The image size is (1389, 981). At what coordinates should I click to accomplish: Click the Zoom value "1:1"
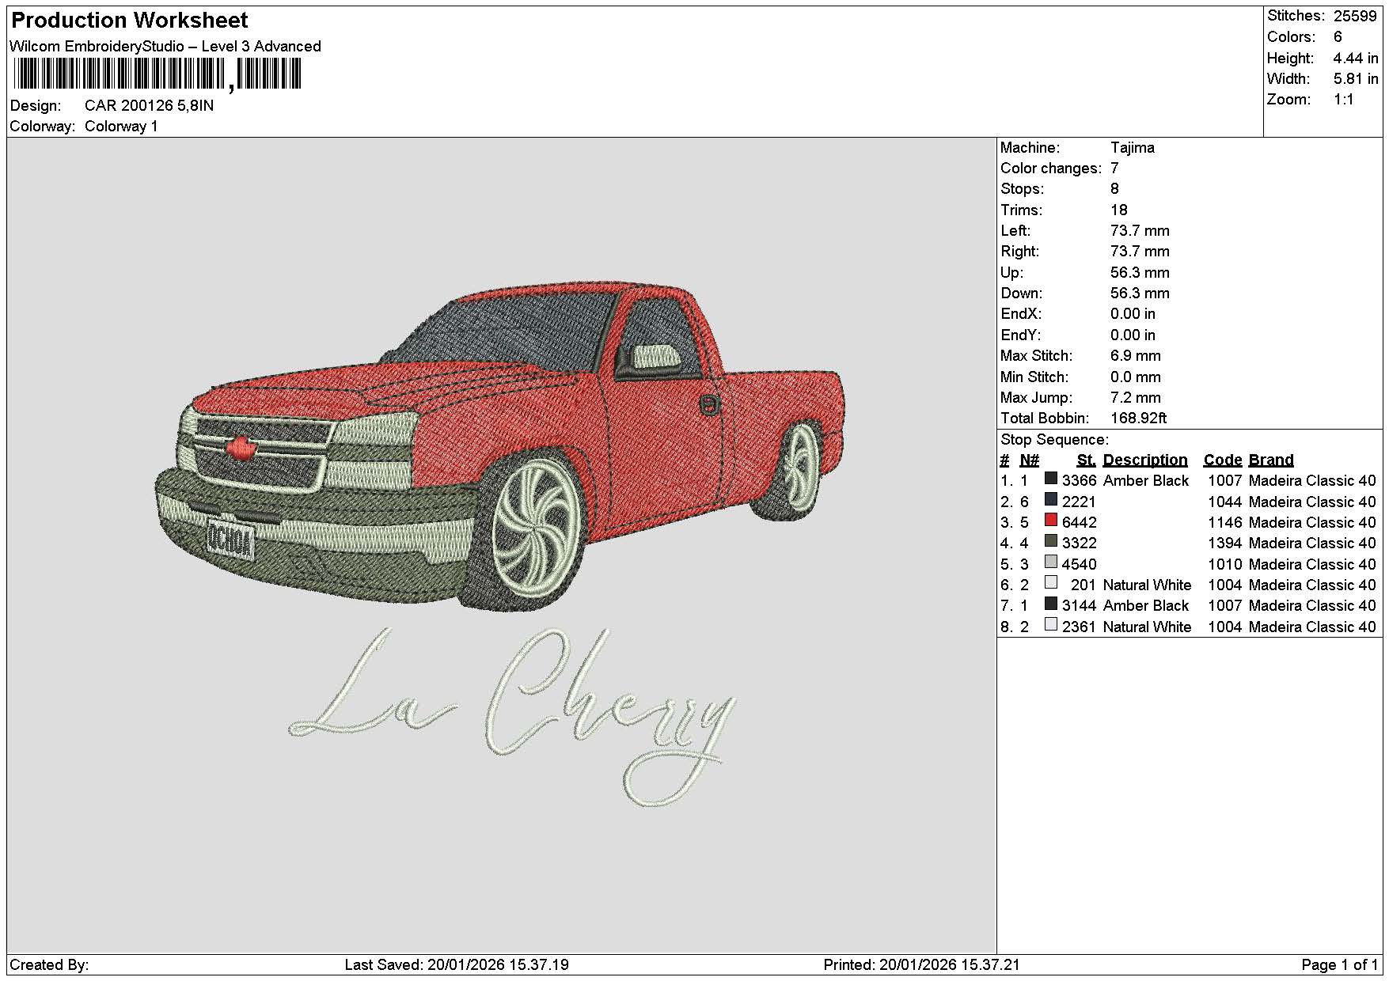point(1344,100)
